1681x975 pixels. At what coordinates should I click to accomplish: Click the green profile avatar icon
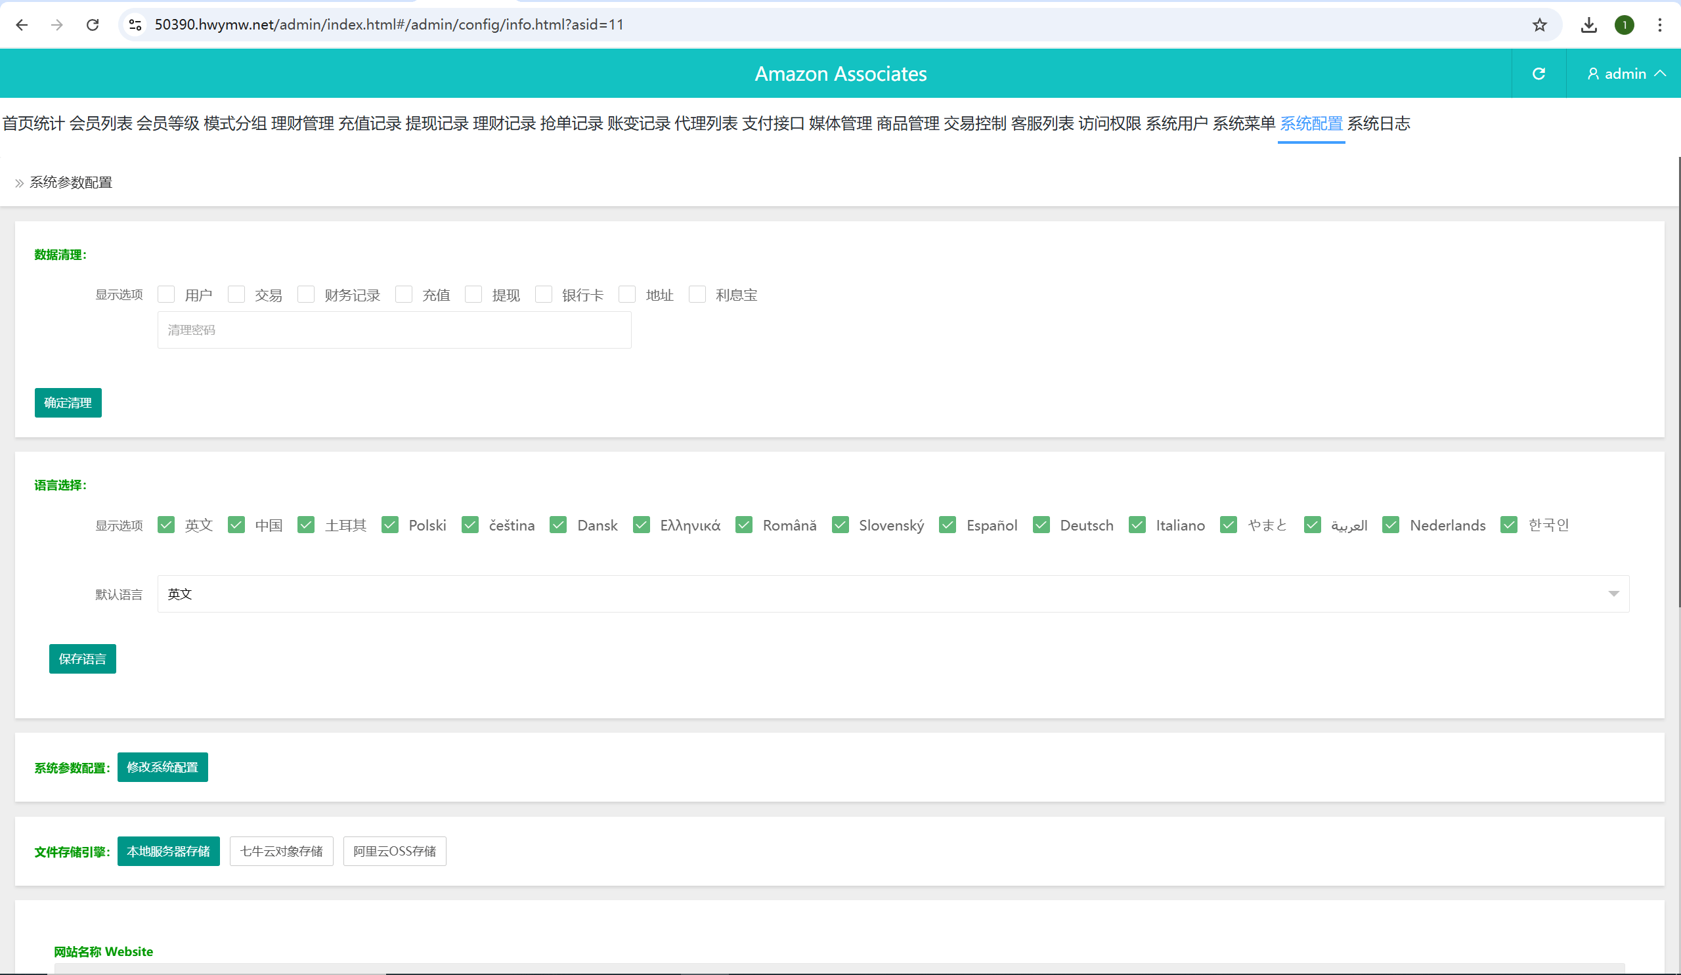(1624, 25)
